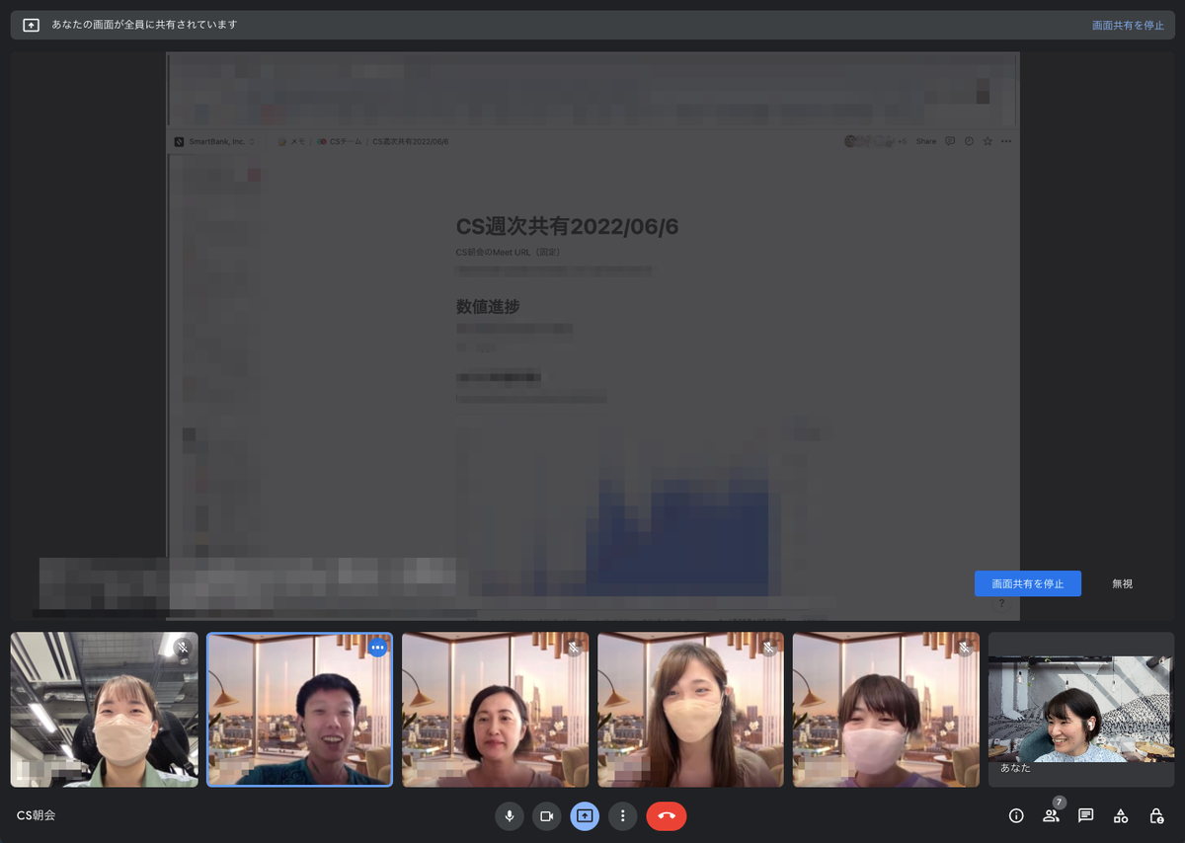Click the muted mic icon on office-ceiling tile
The width and height of the screenshot is (1185, 843).
pos(183,648)
